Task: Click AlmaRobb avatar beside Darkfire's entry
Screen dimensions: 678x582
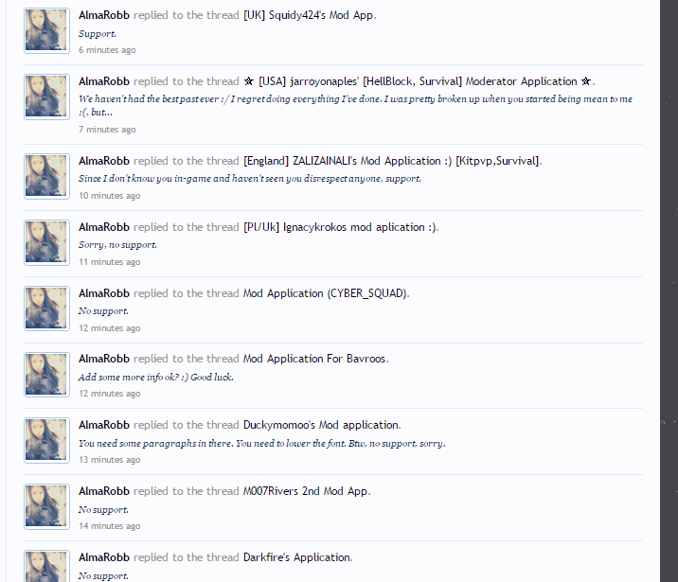Action: coord(46,566)
